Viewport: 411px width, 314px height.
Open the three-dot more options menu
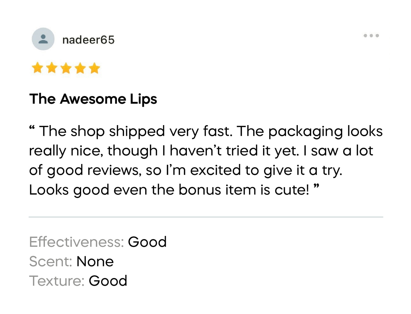(x=371, y=36)
